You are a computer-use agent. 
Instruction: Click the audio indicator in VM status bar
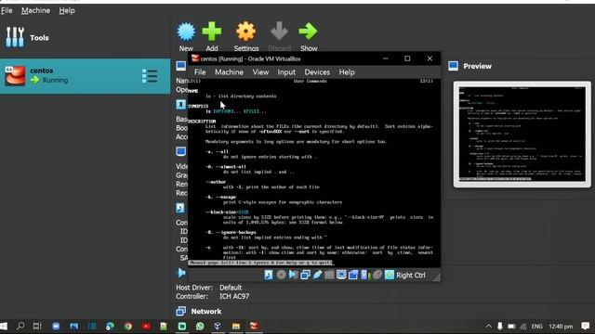coord(293,275)
